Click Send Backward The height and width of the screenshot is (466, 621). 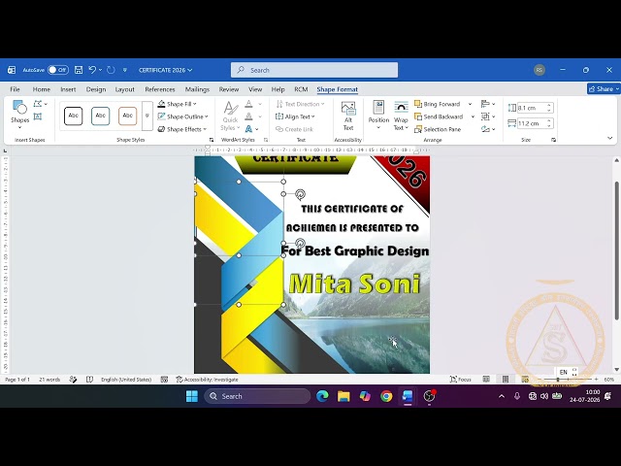(439, 116)
